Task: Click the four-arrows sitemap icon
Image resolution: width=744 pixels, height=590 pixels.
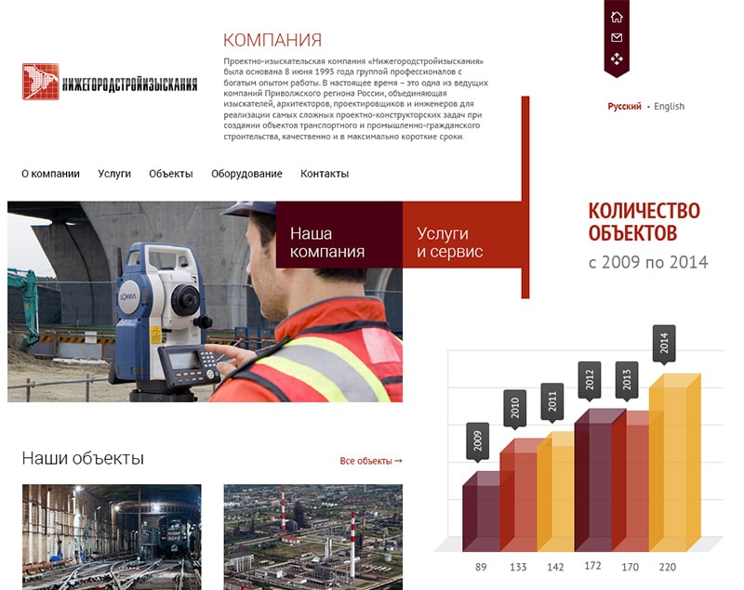Action: 616,59
